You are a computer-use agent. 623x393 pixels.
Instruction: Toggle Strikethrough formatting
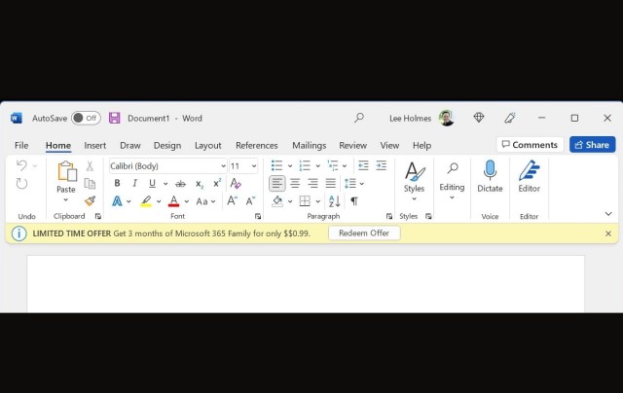click(180, 184)
